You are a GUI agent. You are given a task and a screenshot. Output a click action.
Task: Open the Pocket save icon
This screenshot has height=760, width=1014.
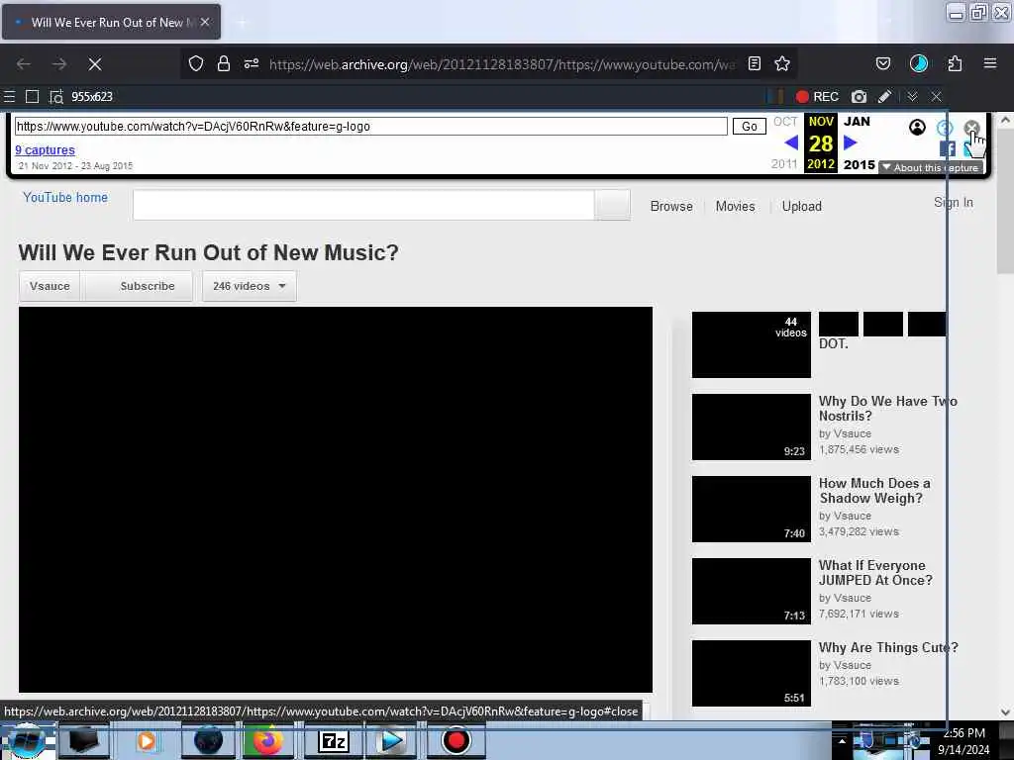[x=883, y=63]
